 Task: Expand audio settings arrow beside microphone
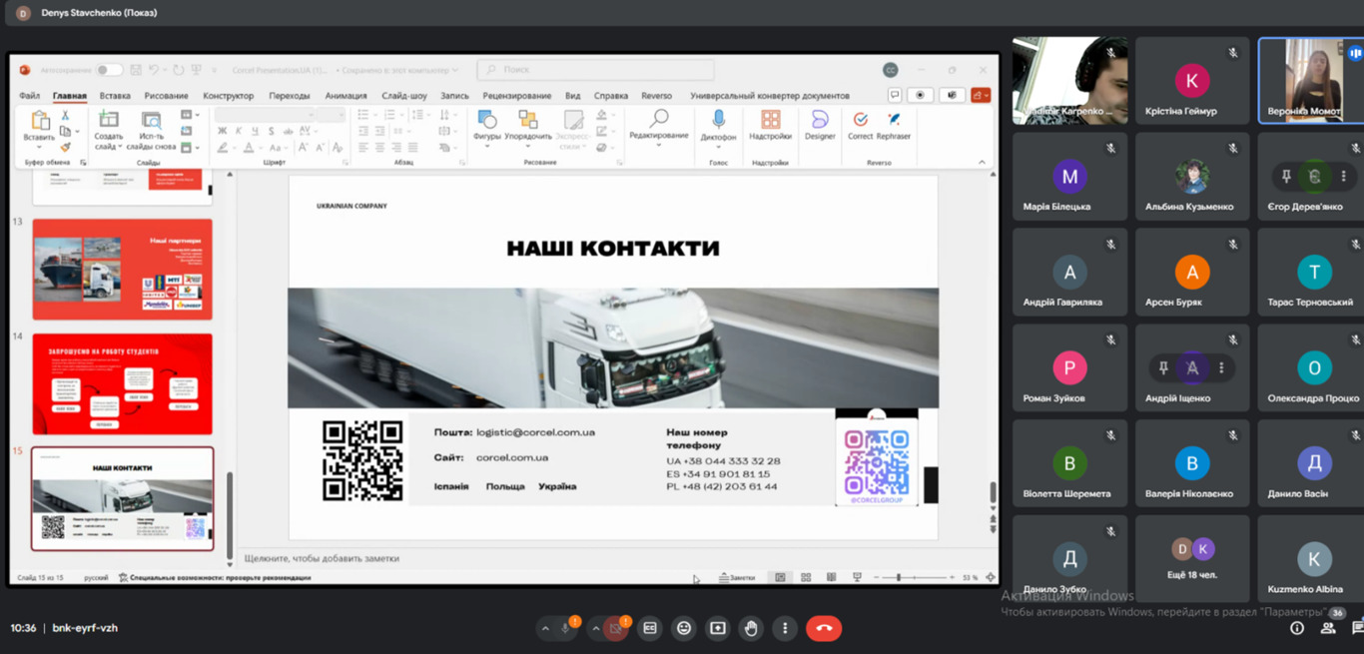tap(545, 628)
